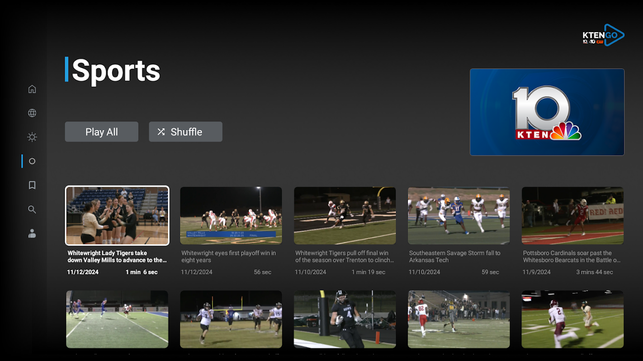Click the "59 sec" duration label
Image resolution: width=643 pixels, height=361 pixels.
click(x=490, y=272)
